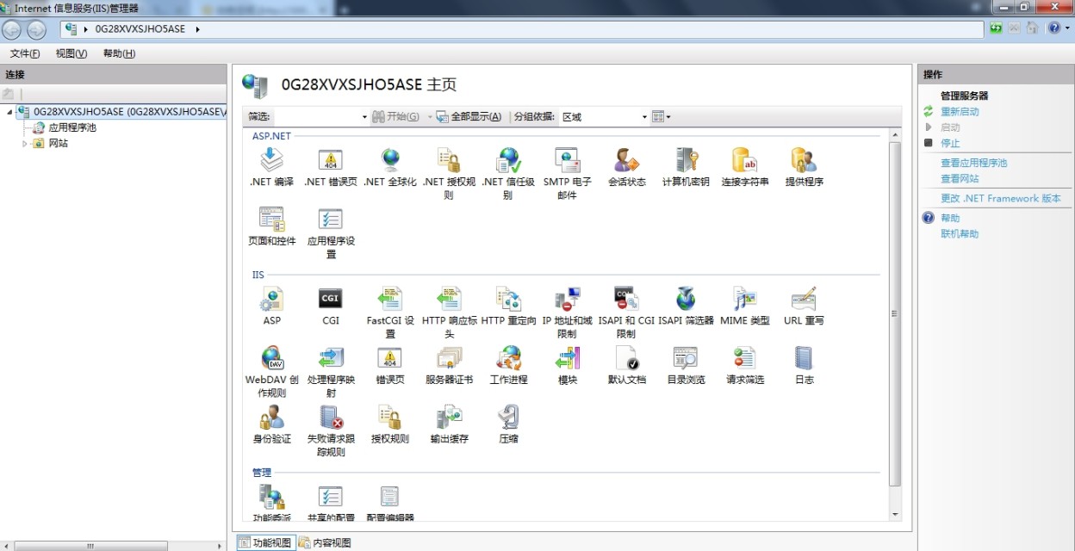1075x551 pixels.
Task: Click the feature pane vertical scrollbar
Action: (894, 314)
